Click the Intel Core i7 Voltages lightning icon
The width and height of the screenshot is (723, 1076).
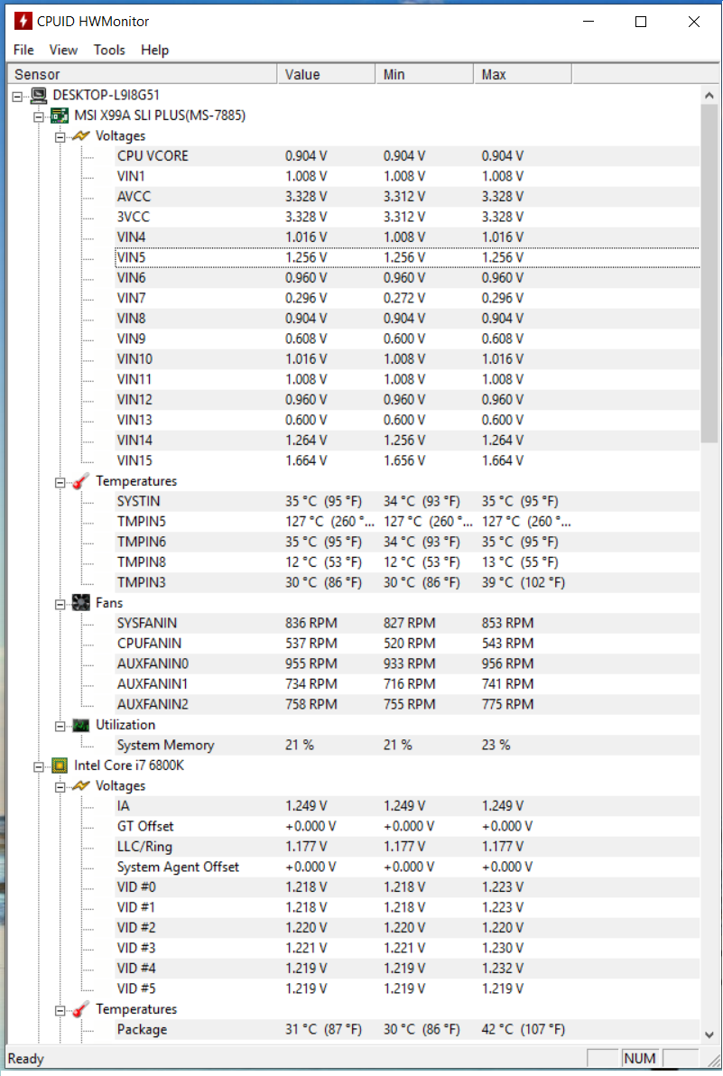coord(81,785)
